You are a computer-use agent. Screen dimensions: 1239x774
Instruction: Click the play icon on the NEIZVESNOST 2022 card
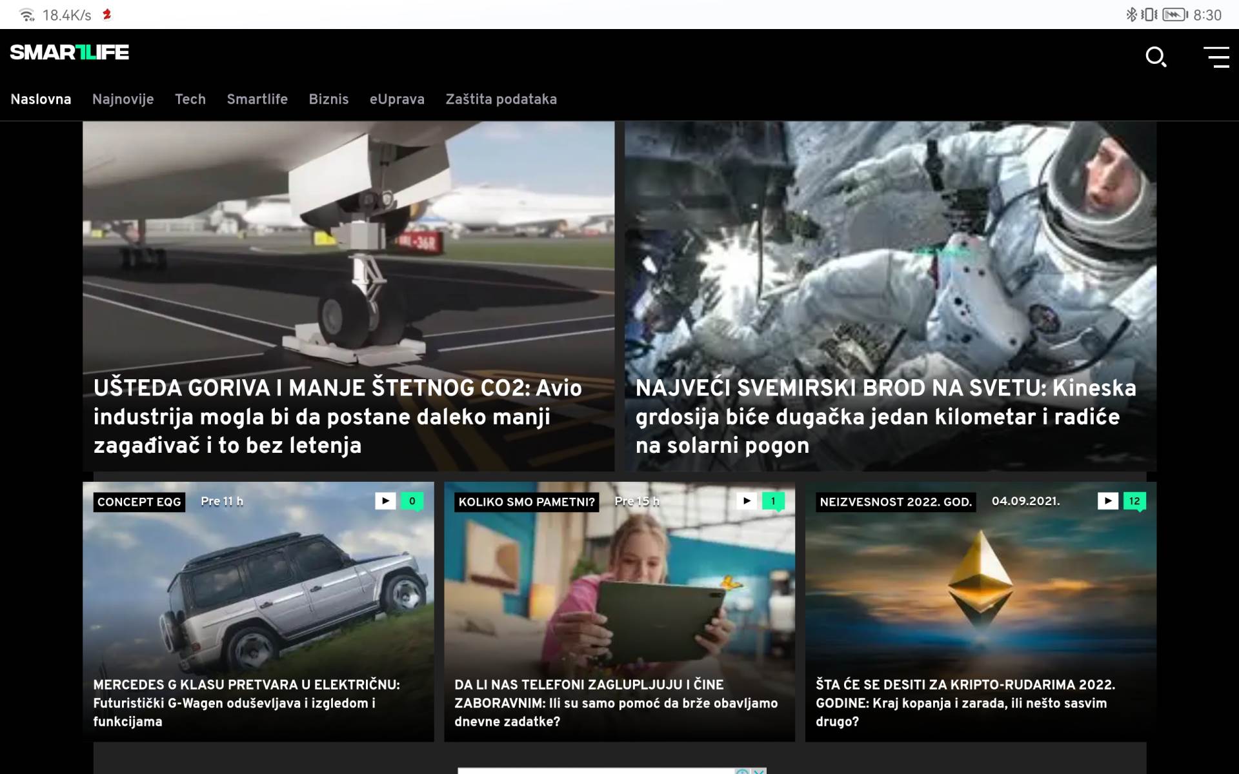click(x=1108, y=500)
